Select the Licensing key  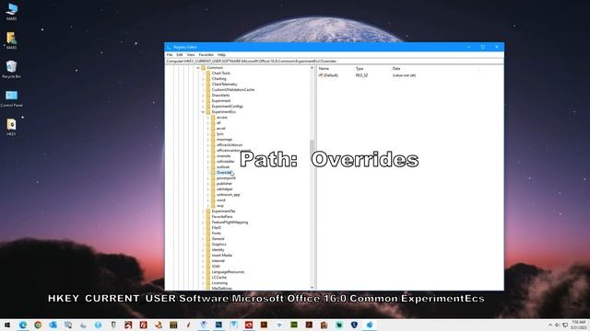[x=219, y=283]
